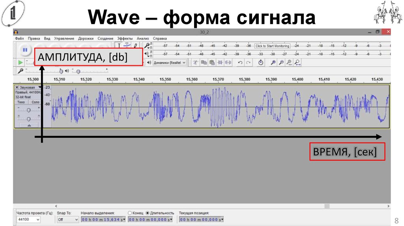404x226 pixels.
Task: Click the track gain slider knob
Action: 28,110
